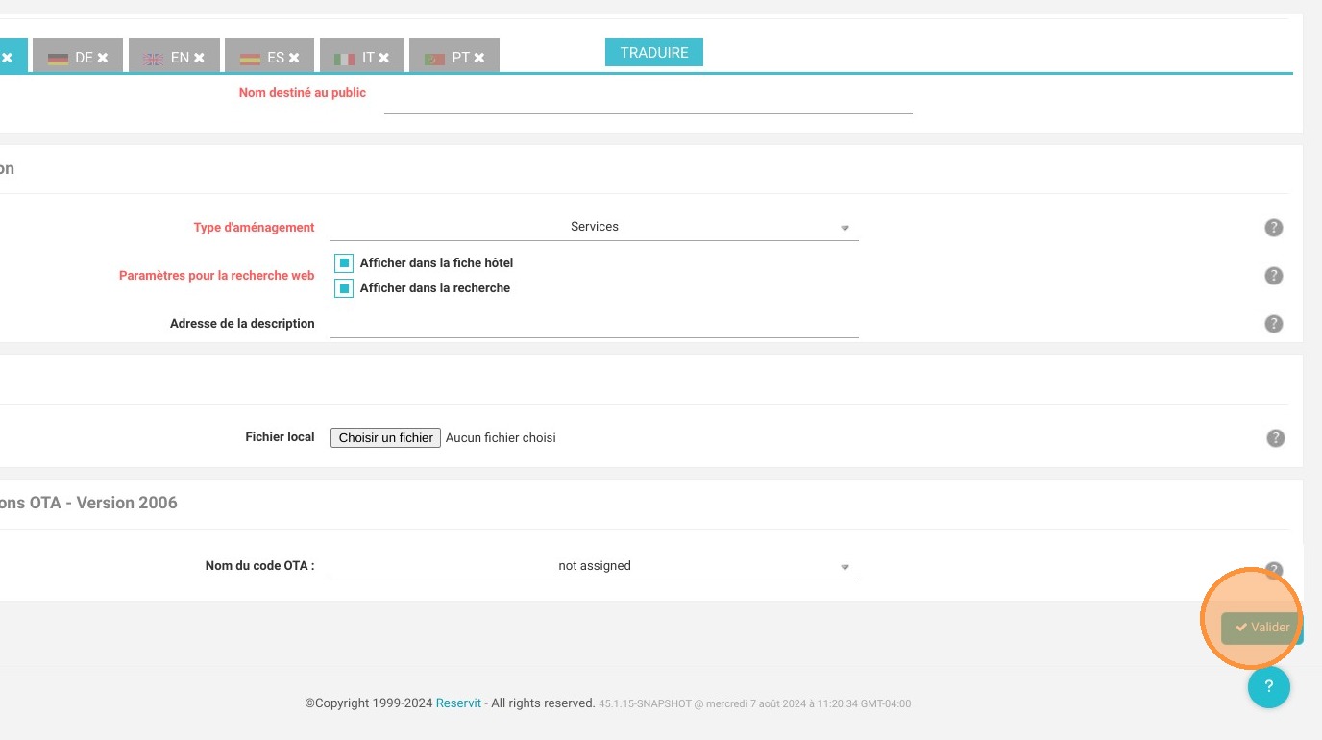
Task: Click the Valider button
Action: coord(1262,628)
